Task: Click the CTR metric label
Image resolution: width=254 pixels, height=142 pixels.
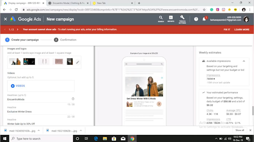Action: [x=229, y=119]
